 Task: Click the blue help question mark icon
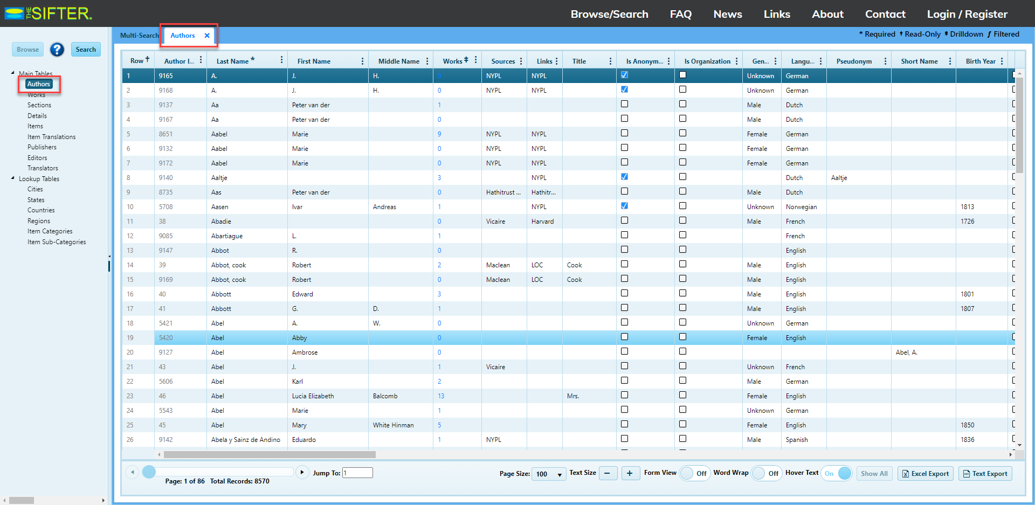tap(57, 50)
